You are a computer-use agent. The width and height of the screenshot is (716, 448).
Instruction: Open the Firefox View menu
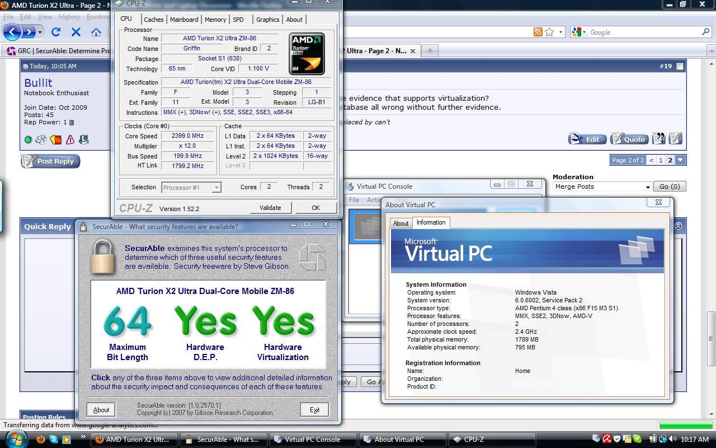(x=45, y=17)
